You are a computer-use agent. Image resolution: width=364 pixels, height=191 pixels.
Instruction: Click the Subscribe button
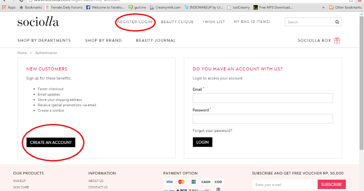pos(332,184)
